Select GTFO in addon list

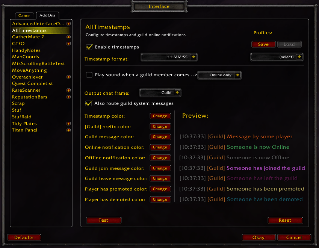[x=18, y=44]
